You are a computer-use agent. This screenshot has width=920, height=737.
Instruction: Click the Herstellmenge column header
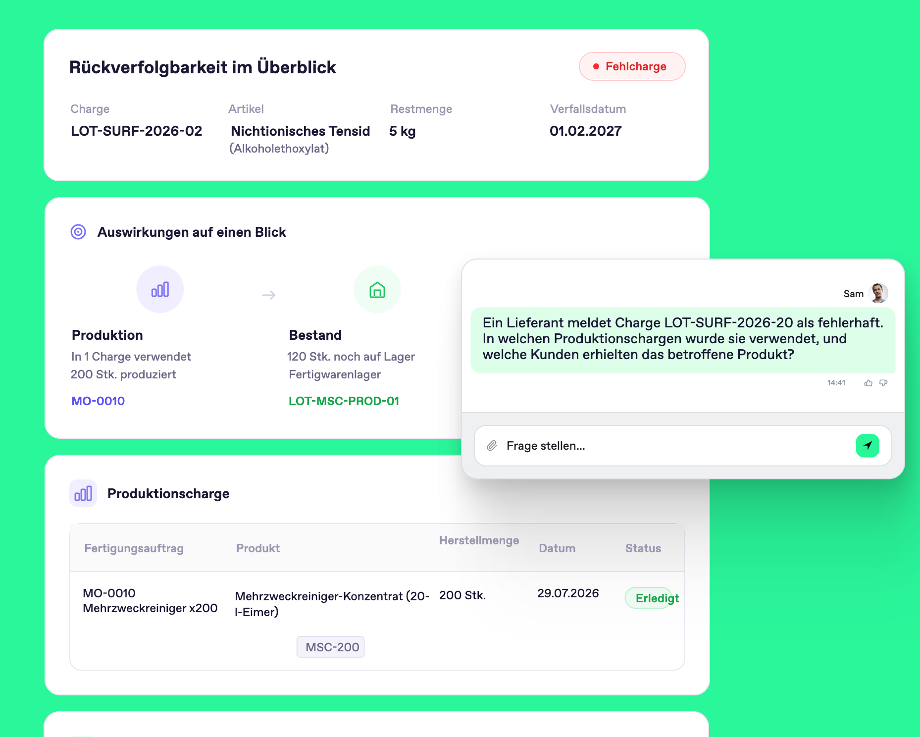click(x=479, y=540)
